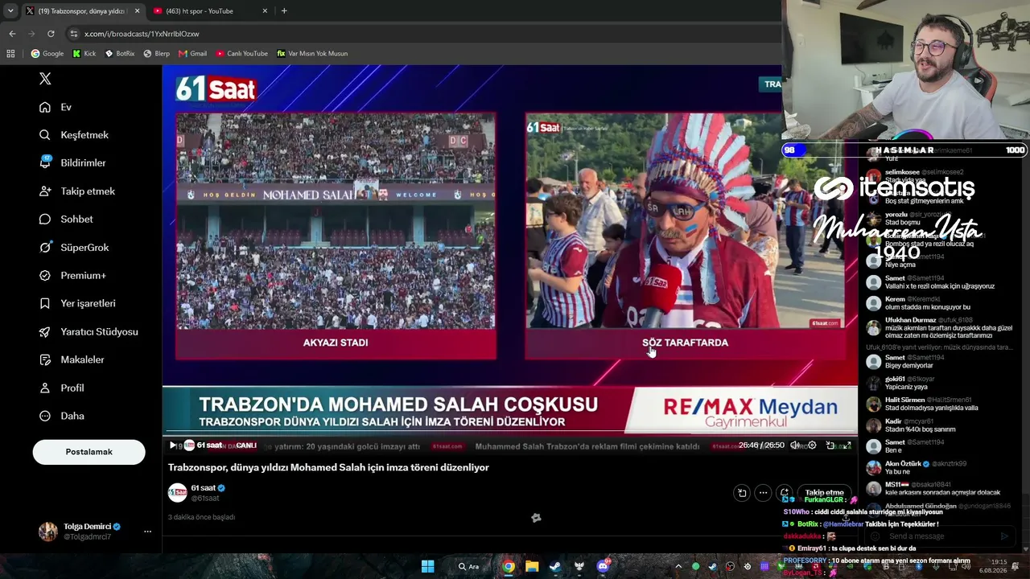Open the three-dot more options for broadcast
1030x579 pixels.
point(763,493)
